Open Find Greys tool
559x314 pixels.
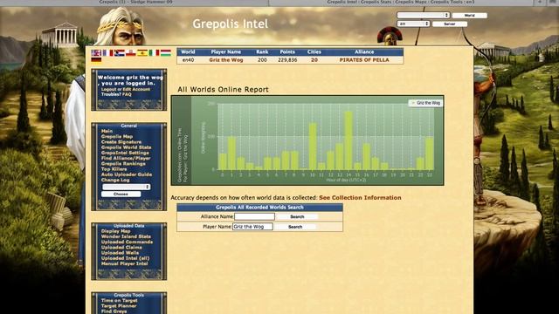(x=114, y=311)
